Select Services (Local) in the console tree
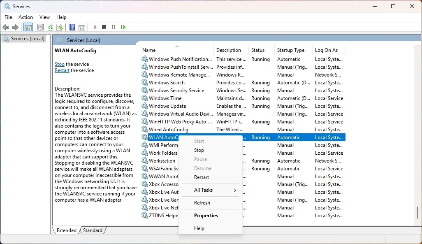This screenshot has height=244, width=422. click(24, 39)
